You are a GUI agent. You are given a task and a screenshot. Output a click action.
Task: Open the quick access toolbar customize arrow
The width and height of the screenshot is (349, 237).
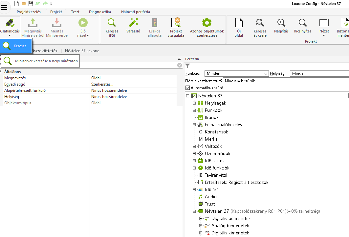pyautogui.click(x=51, y=4)
